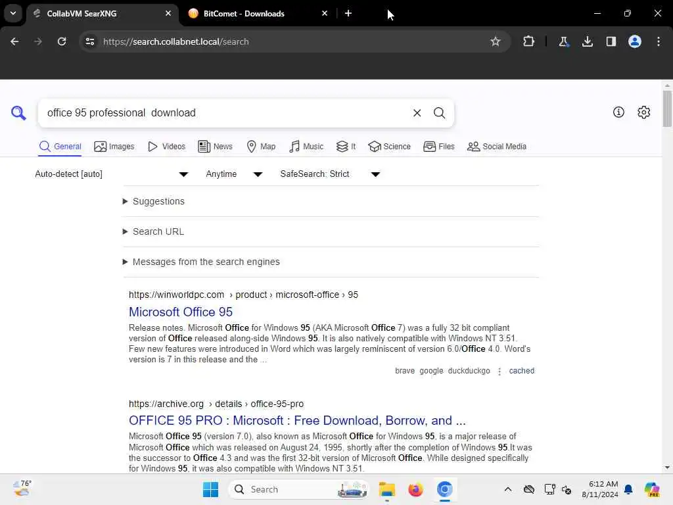673x505 pixels.
Task: Click the Chromium taskbar icon
Action: coord(445,489)
